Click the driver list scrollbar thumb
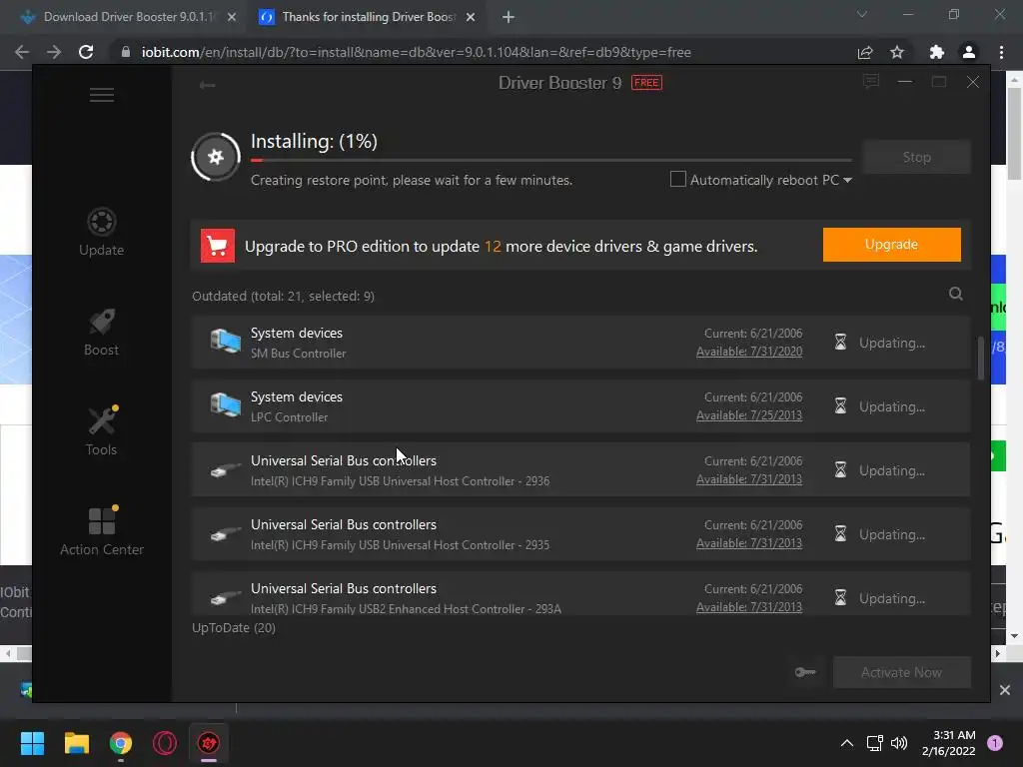This screenshot has height=767, width=1023. click(x=981, y=358)
